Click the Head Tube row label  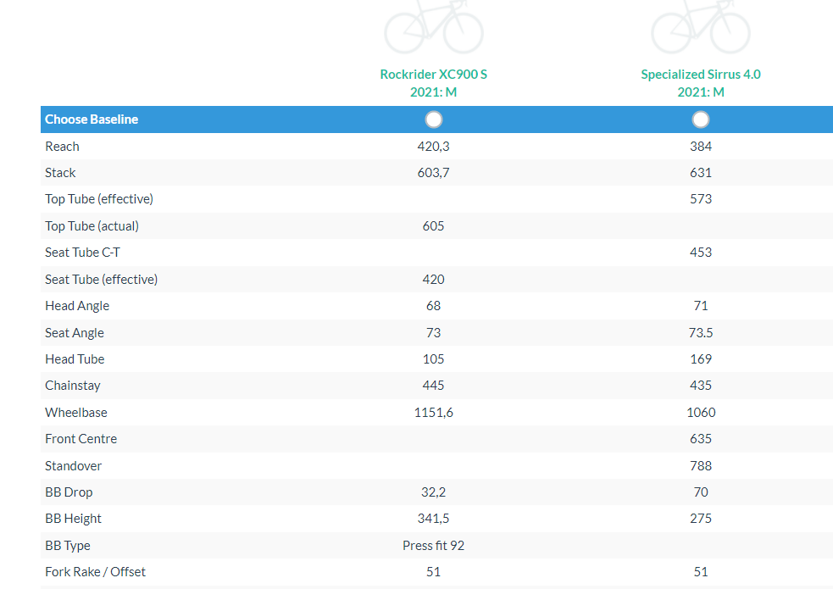pyautogui.click(x=75, y=359)
